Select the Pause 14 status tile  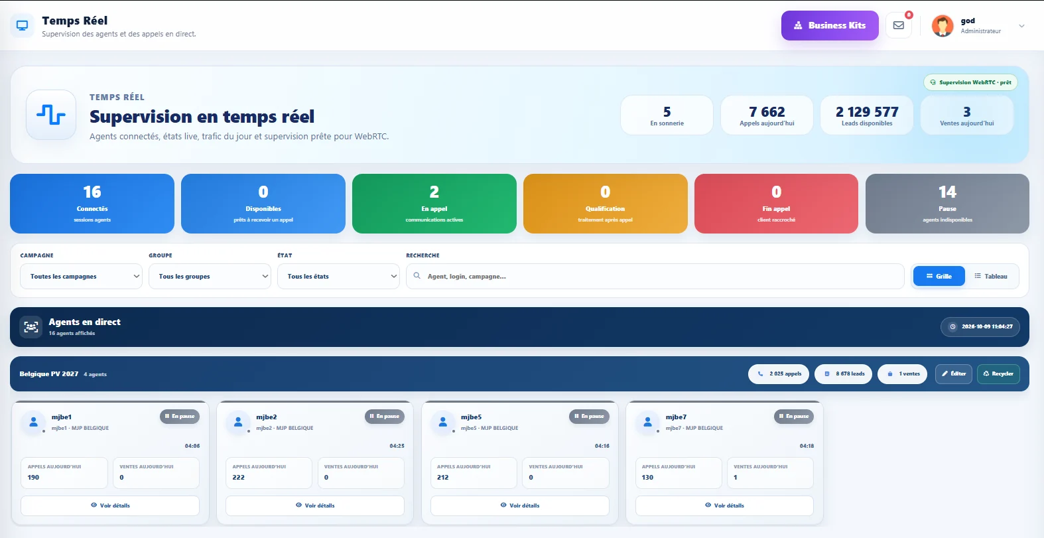coord(947,204)
